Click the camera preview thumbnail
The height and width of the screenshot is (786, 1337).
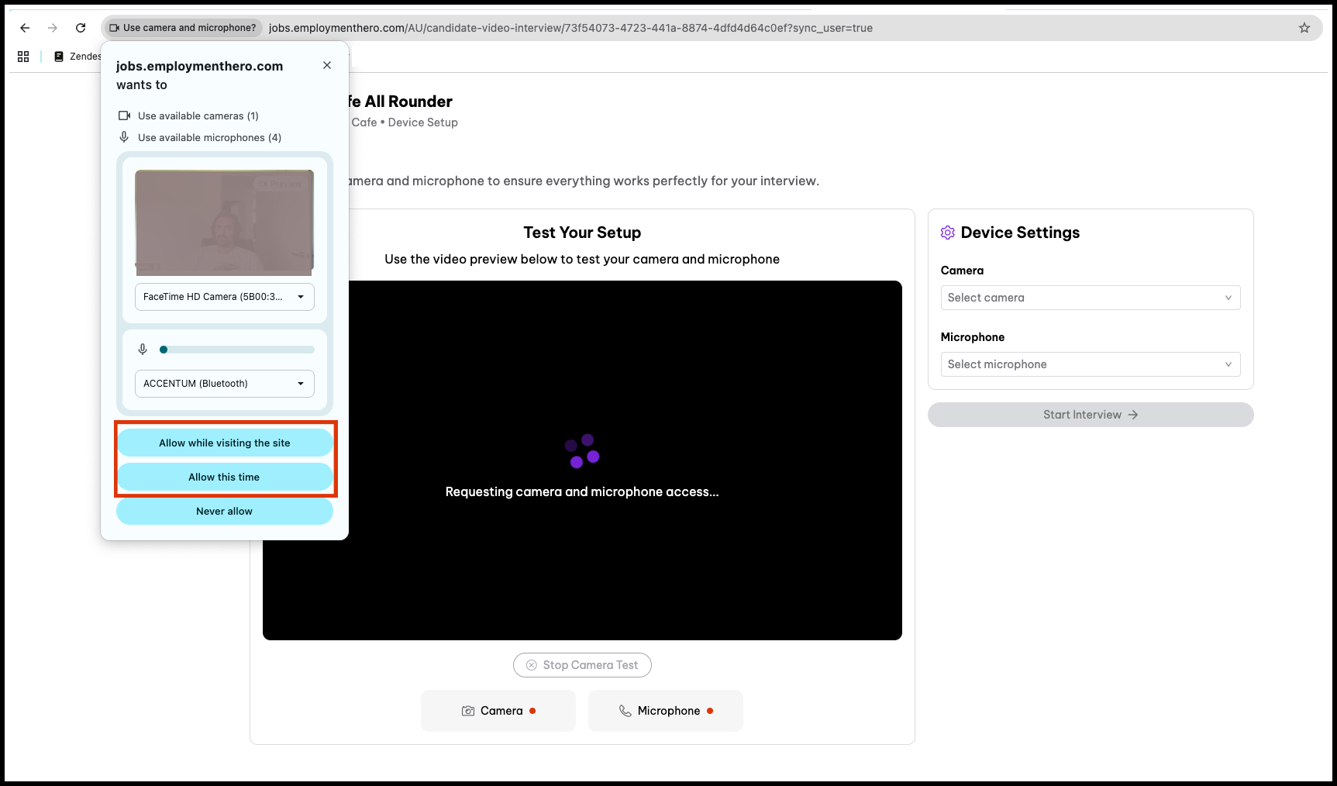tap(224, 222)
